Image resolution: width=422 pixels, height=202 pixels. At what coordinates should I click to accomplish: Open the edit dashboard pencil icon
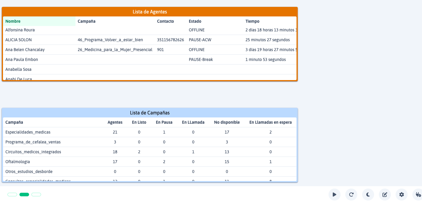[385, 195]
